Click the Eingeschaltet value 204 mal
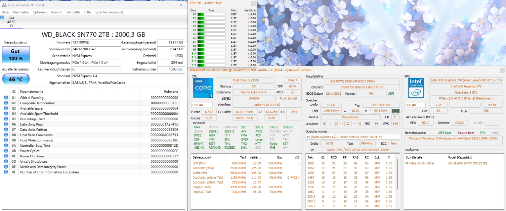Image resolution: width=506 pixels, height=211 pixels. (x=171, y=62)
